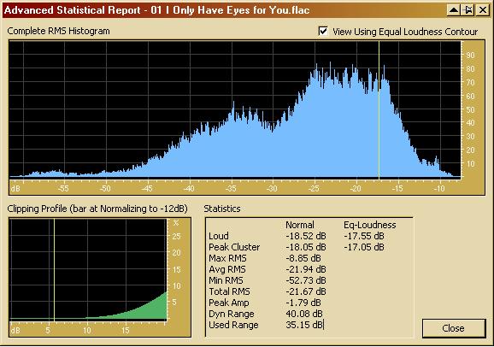Click the Eq-Loudness column header

point(369,225)
